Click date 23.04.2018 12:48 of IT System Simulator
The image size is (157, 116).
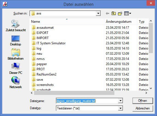[117, 43]
